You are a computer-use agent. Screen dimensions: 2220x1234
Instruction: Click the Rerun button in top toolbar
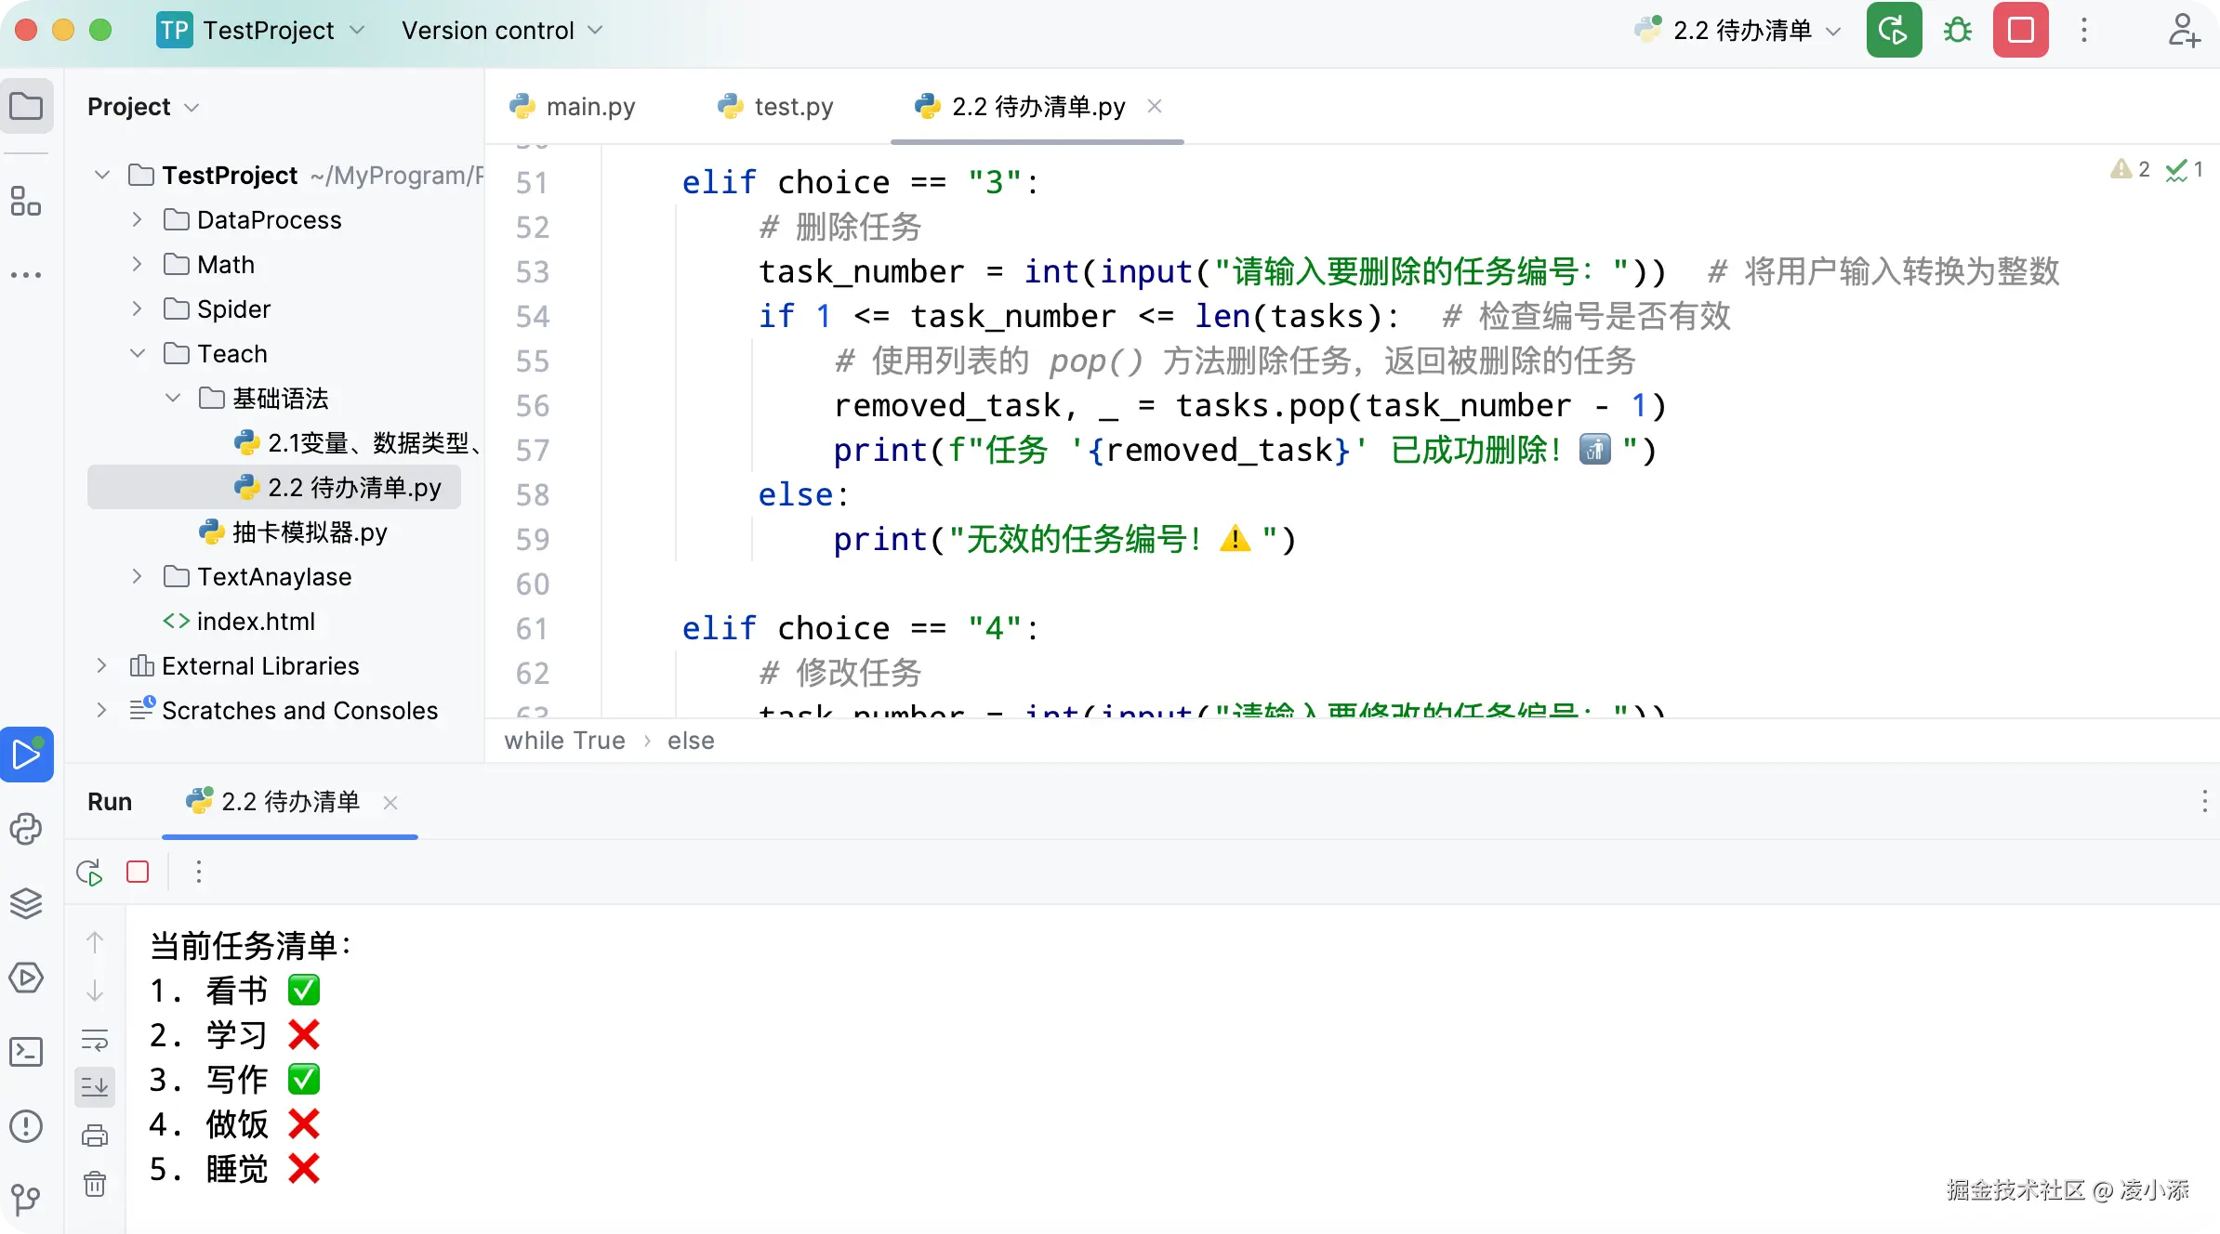point(1894,31)
